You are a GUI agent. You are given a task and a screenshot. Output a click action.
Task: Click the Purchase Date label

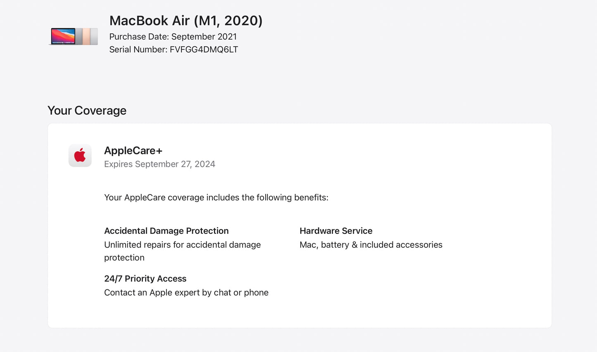(139, 37)
